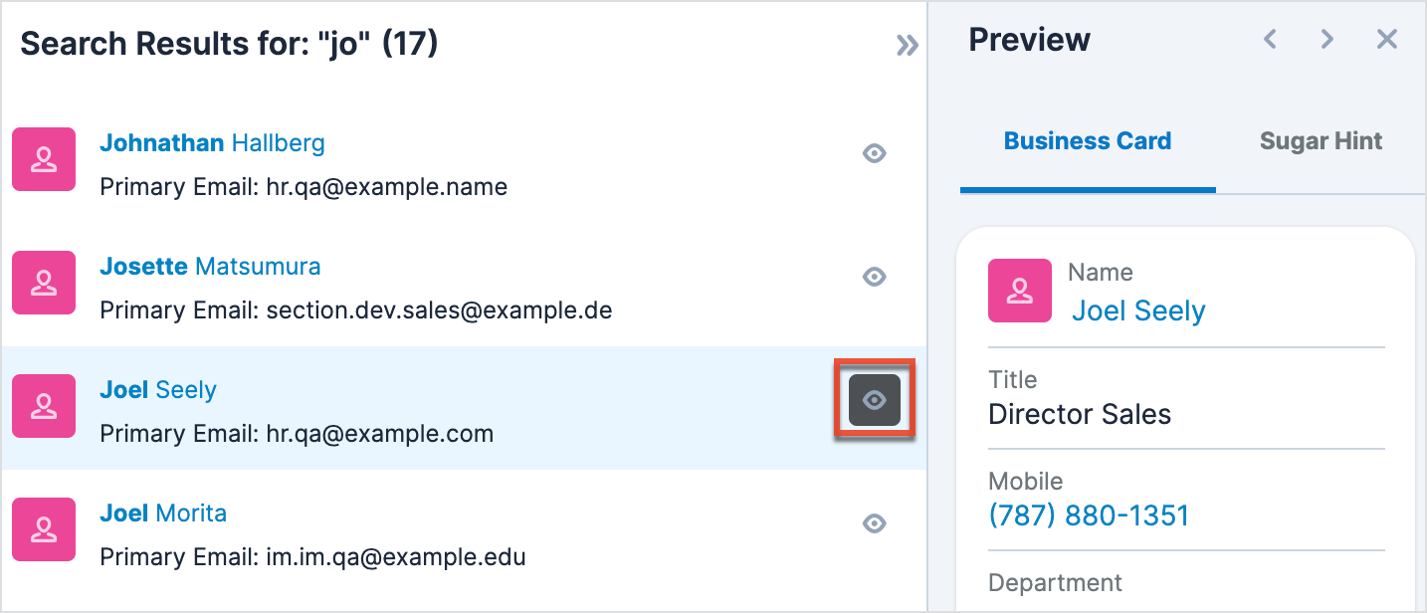Collapse the search results with the double-arrow icon
The height and width of the screenshot is (613, 1427).
click(907, 44)
